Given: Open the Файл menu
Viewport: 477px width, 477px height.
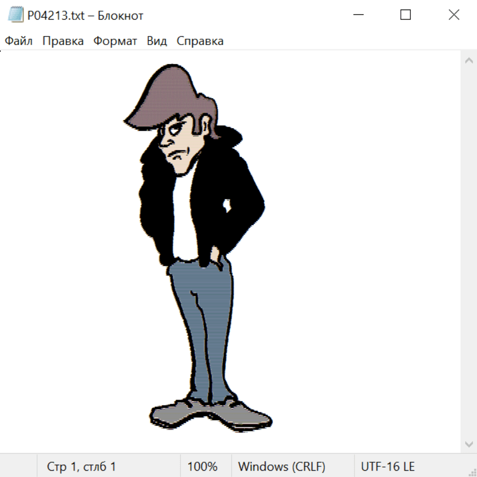Looking at the screenshot, I should point(19,41).
